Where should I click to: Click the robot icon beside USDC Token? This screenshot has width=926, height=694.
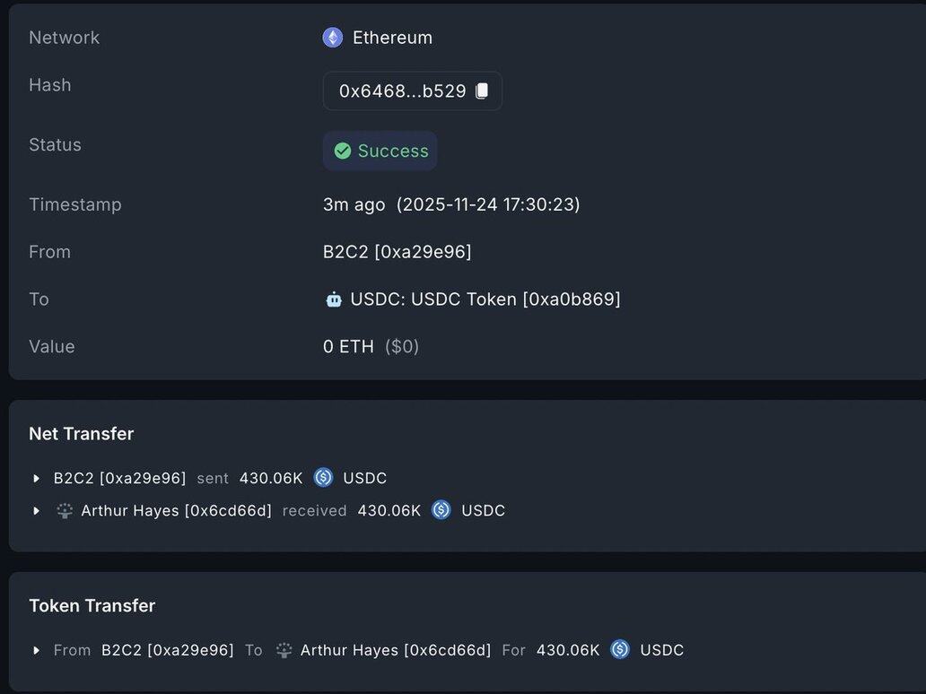334,299
